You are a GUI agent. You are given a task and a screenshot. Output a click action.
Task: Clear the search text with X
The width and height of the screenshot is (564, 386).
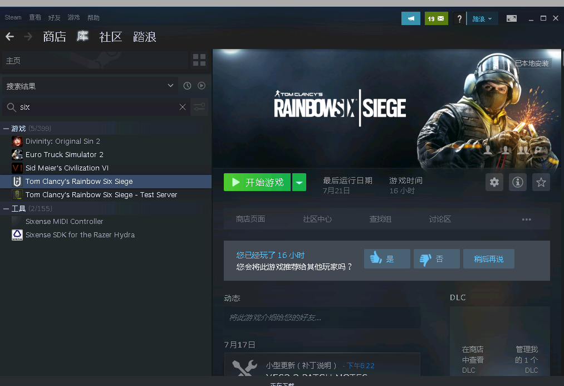tap(183, 107)
